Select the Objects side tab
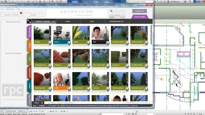The image size is (205, 115). pyautogui.click(x=29, y=86)
